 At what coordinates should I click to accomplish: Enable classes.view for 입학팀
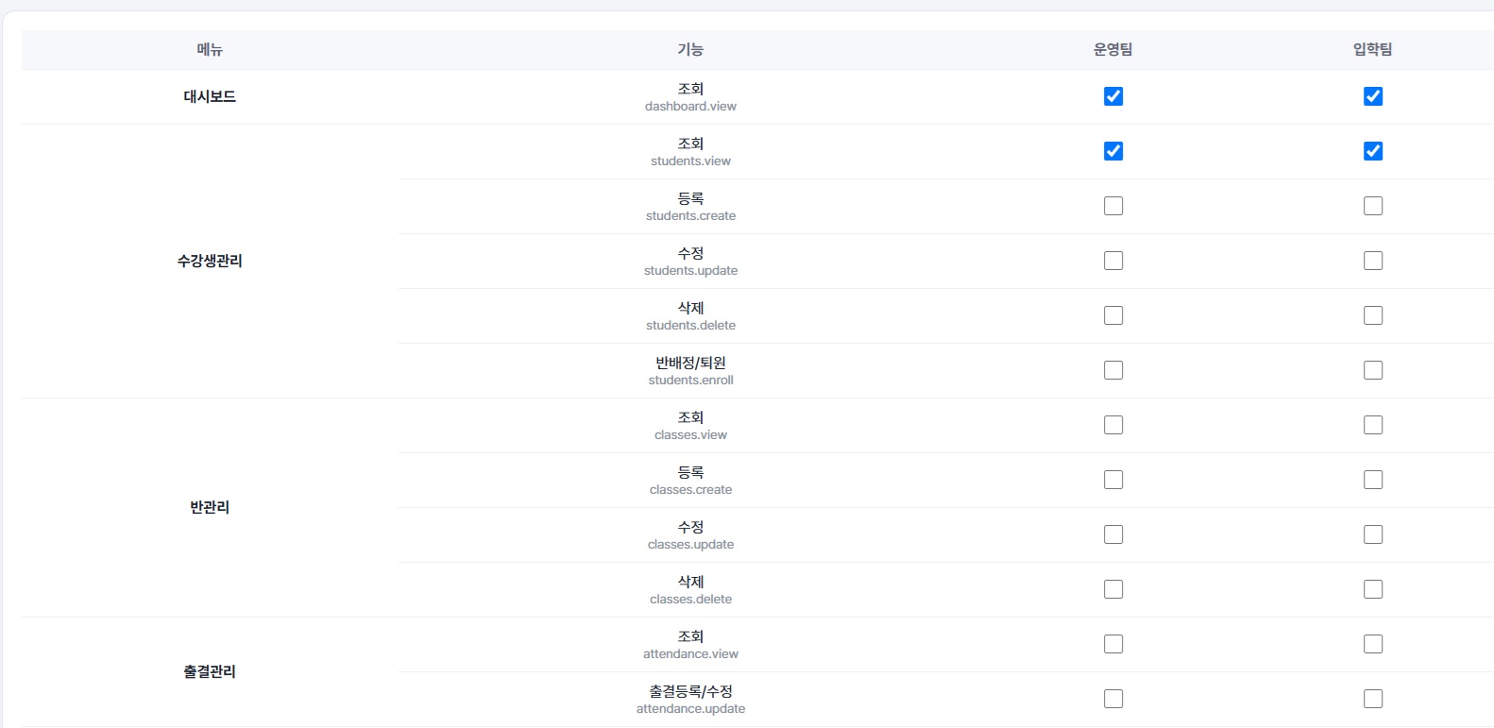[1373, 425]
